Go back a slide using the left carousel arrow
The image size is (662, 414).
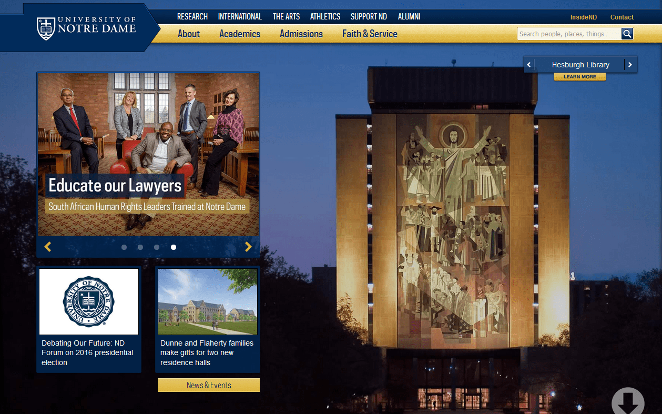tap(48, 246)
